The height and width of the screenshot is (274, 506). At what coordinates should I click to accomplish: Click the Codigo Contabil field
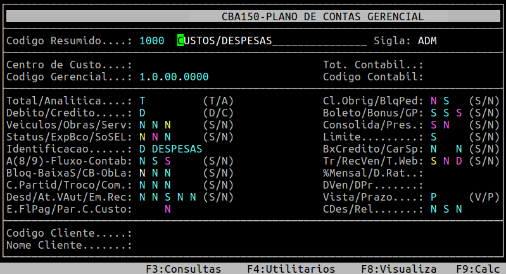tap(456, 77)
